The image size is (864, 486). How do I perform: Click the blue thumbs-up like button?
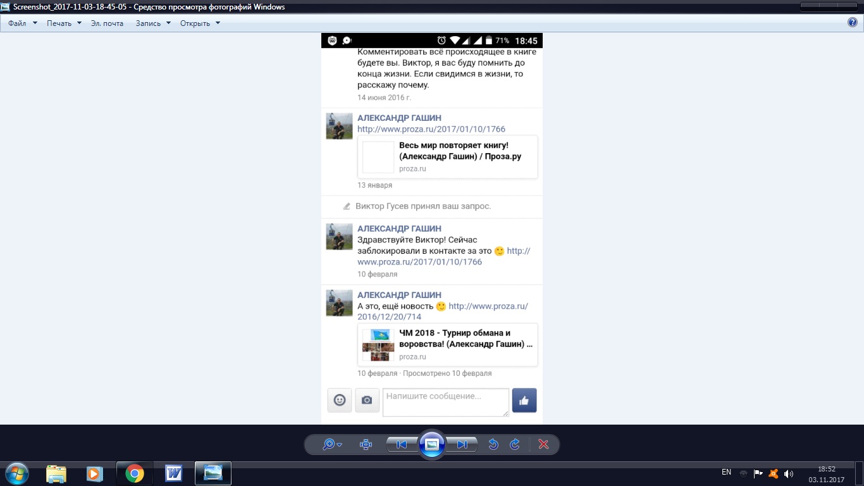point(524,400)
